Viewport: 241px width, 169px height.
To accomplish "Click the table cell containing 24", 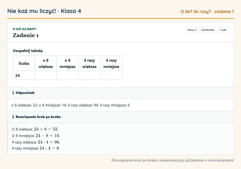I will point(24,75).
